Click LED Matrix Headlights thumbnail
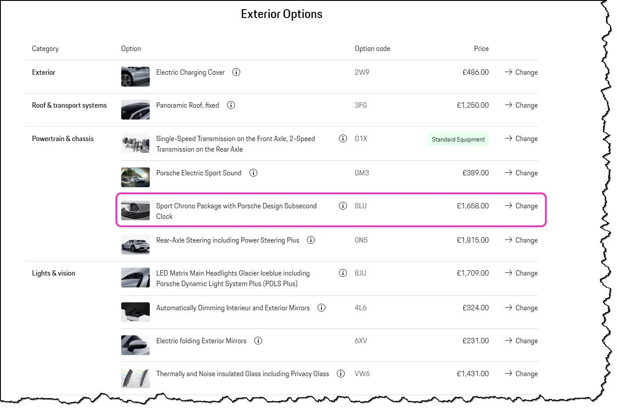This screenshot has width=617, height=410. click(x=135, y=277)
